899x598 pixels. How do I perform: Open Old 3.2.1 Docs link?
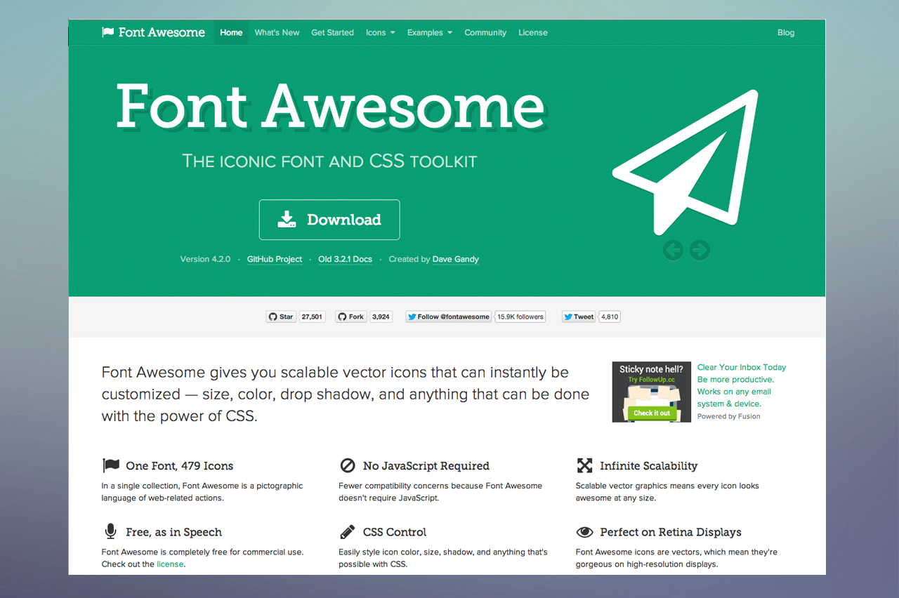click(x=345, y=259)
